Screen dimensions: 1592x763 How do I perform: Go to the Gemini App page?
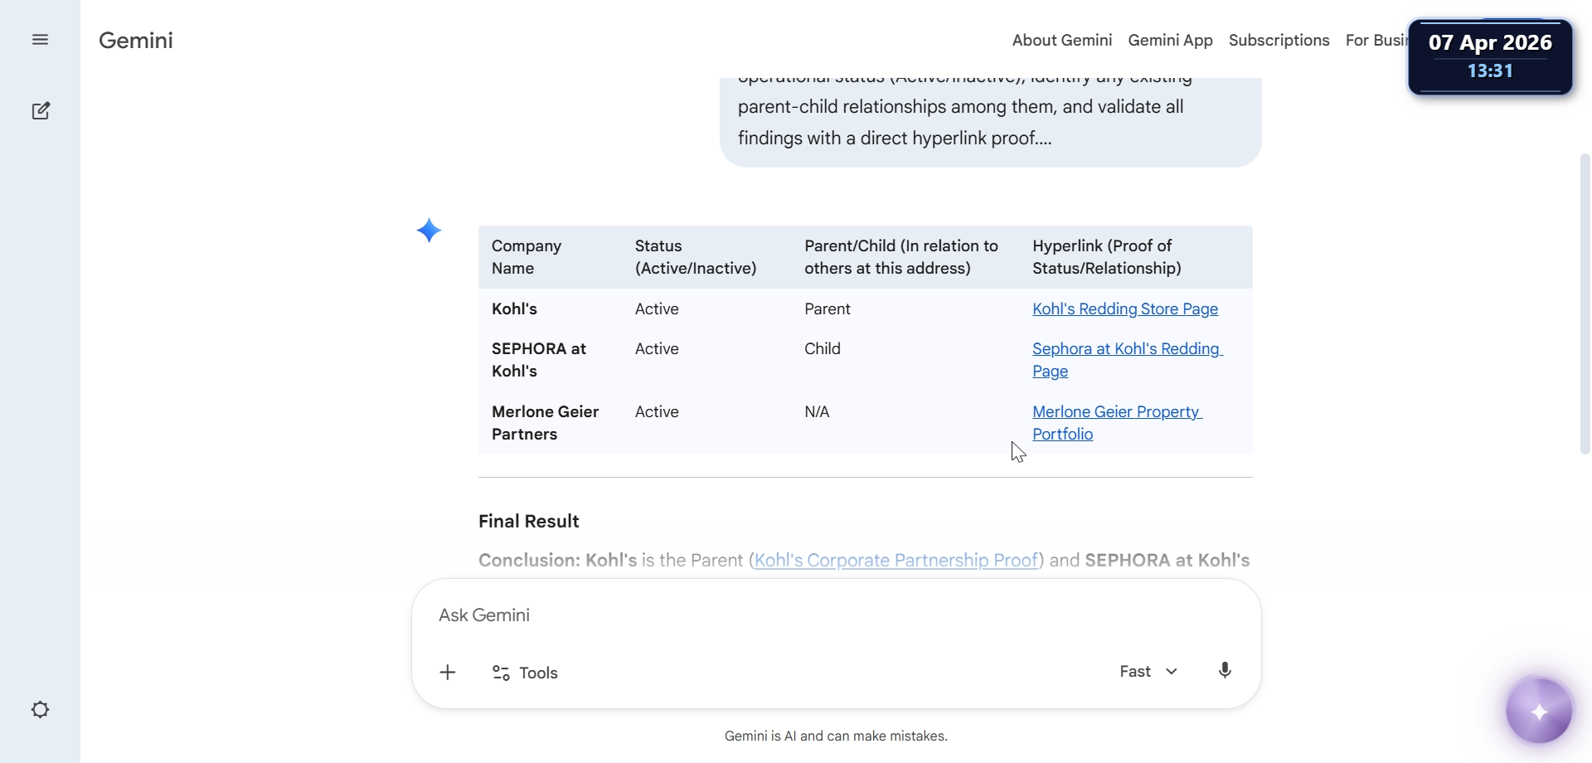(x=1170, y=41)
